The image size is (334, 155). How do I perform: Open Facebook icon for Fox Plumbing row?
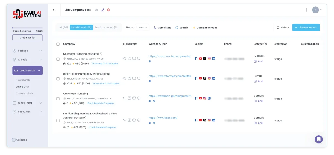(x=196, y=120)
